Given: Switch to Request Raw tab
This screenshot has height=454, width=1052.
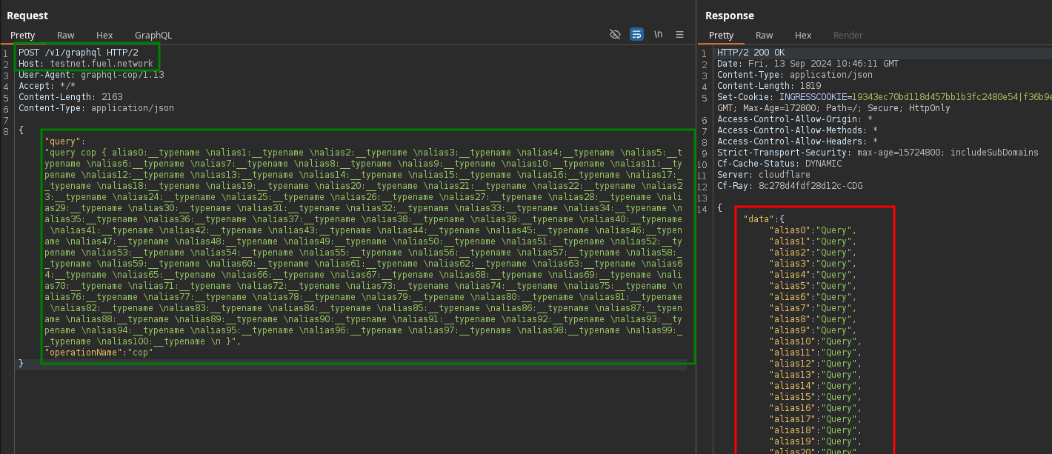Looking at the screenshot, I should 66,35.
